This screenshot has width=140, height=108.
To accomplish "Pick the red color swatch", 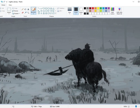I will point(93,8).
